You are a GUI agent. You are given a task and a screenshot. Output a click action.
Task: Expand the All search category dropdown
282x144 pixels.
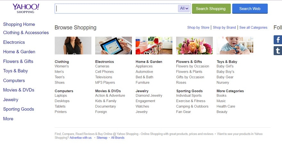click(184, 9)
